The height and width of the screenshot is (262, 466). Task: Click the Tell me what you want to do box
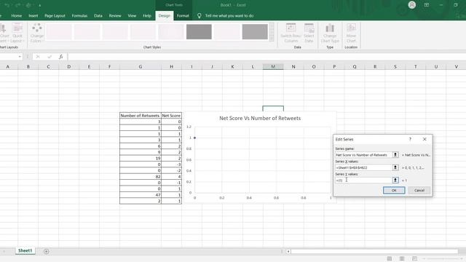click(x=229, y=16)
